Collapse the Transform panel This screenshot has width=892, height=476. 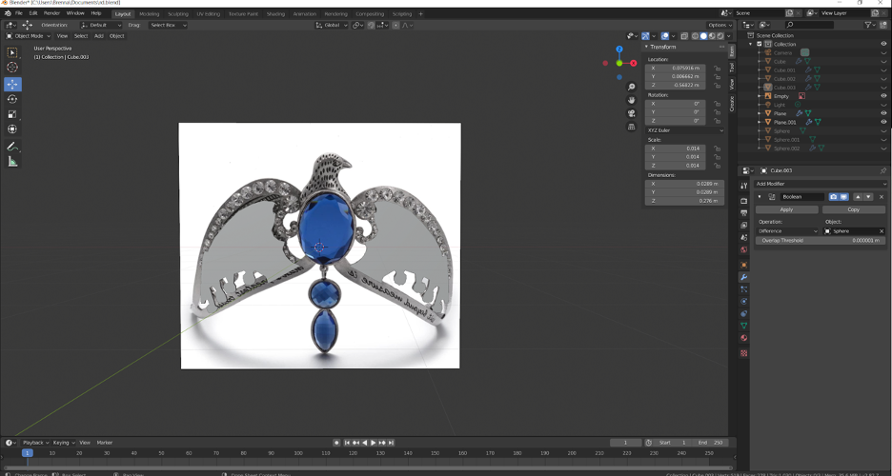(647, 48)
